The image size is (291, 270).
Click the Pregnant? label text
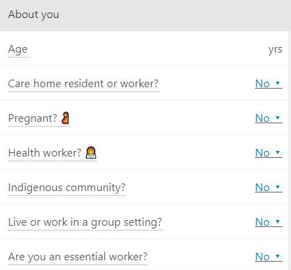(x=33, y=118)
